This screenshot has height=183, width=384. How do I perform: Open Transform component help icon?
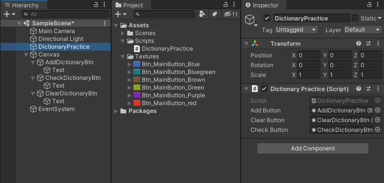click(x=359, y=43)
